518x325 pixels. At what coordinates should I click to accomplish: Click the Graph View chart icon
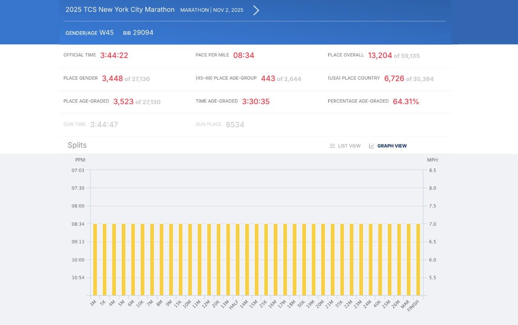pos(371,146)
